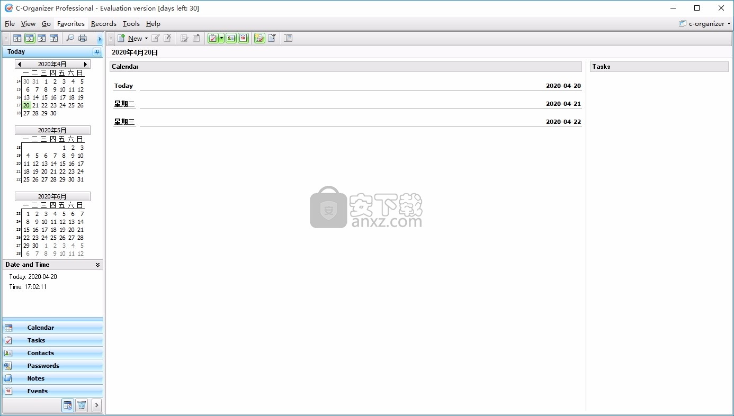Image resolution: width=734 pixels, height=416 pixels.
Task: Toggle show events calendar-18 button
Action: click(243, 38)
